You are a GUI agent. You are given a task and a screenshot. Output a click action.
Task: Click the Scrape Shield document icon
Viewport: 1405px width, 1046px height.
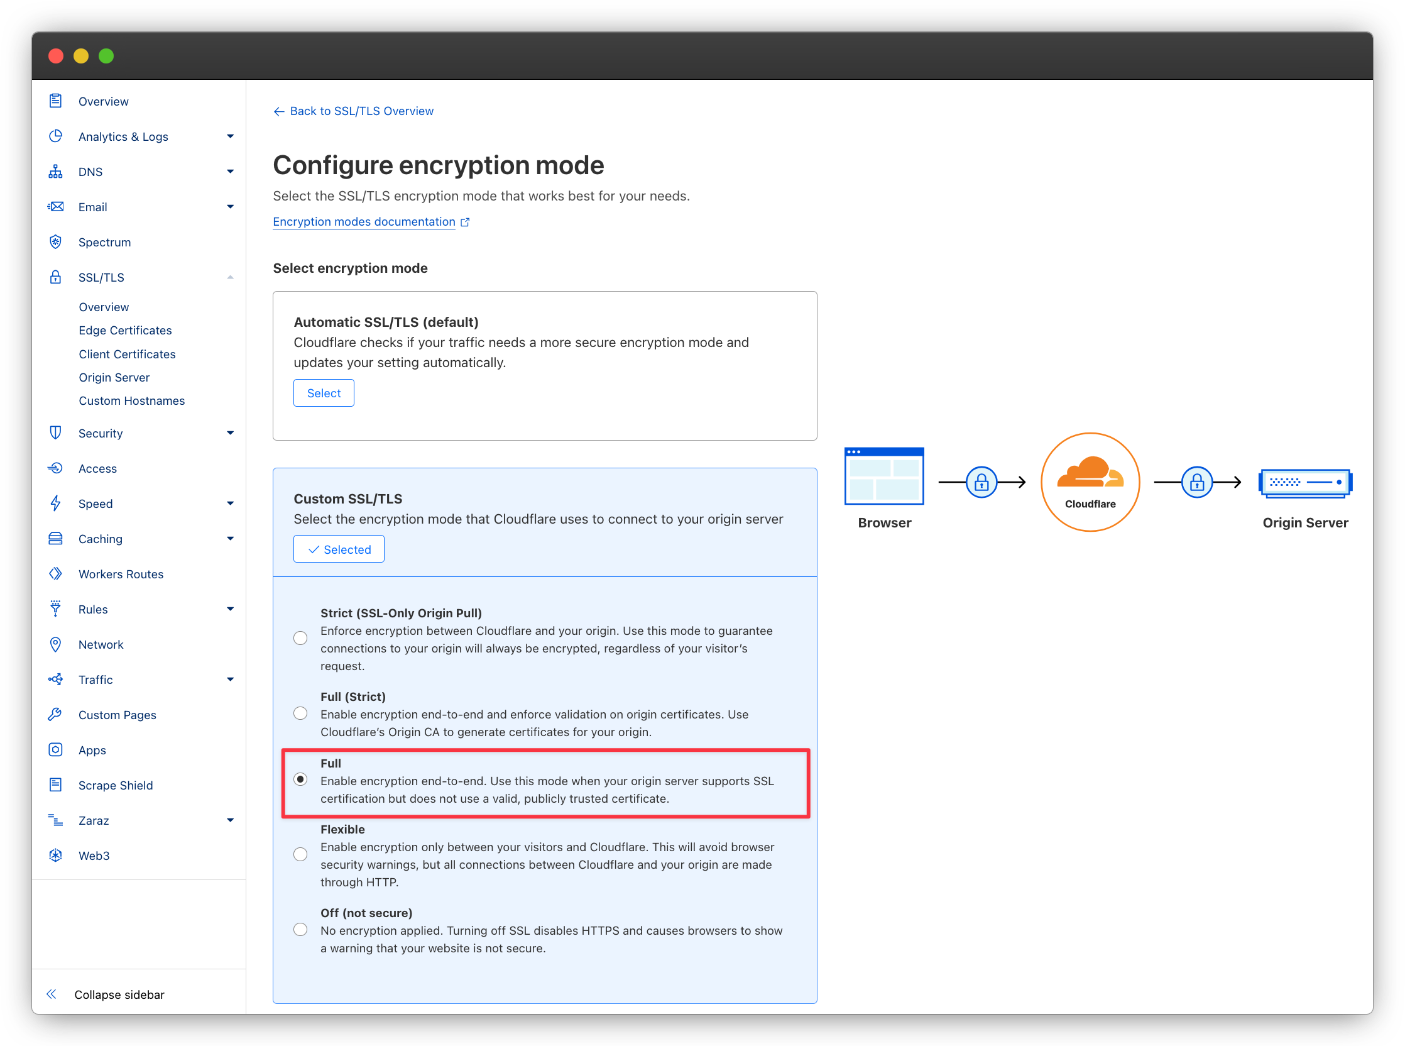[56, 785]
